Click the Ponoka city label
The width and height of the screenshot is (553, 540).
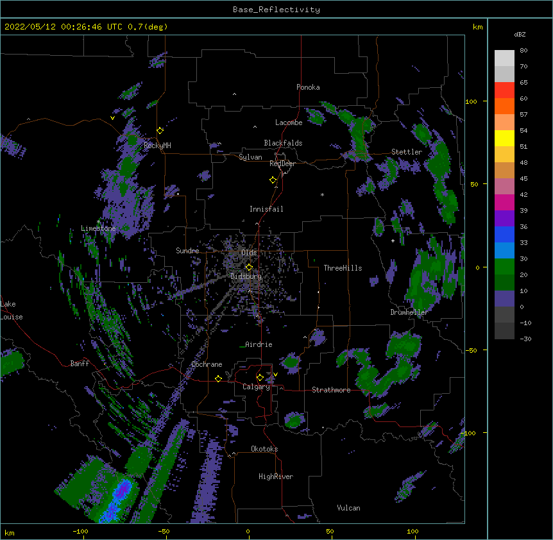tap(308, 87)
